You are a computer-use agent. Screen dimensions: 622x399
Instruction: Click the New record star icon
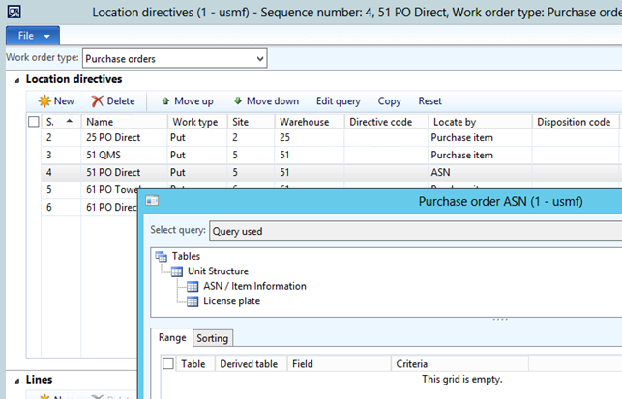[x=44, y=101]
